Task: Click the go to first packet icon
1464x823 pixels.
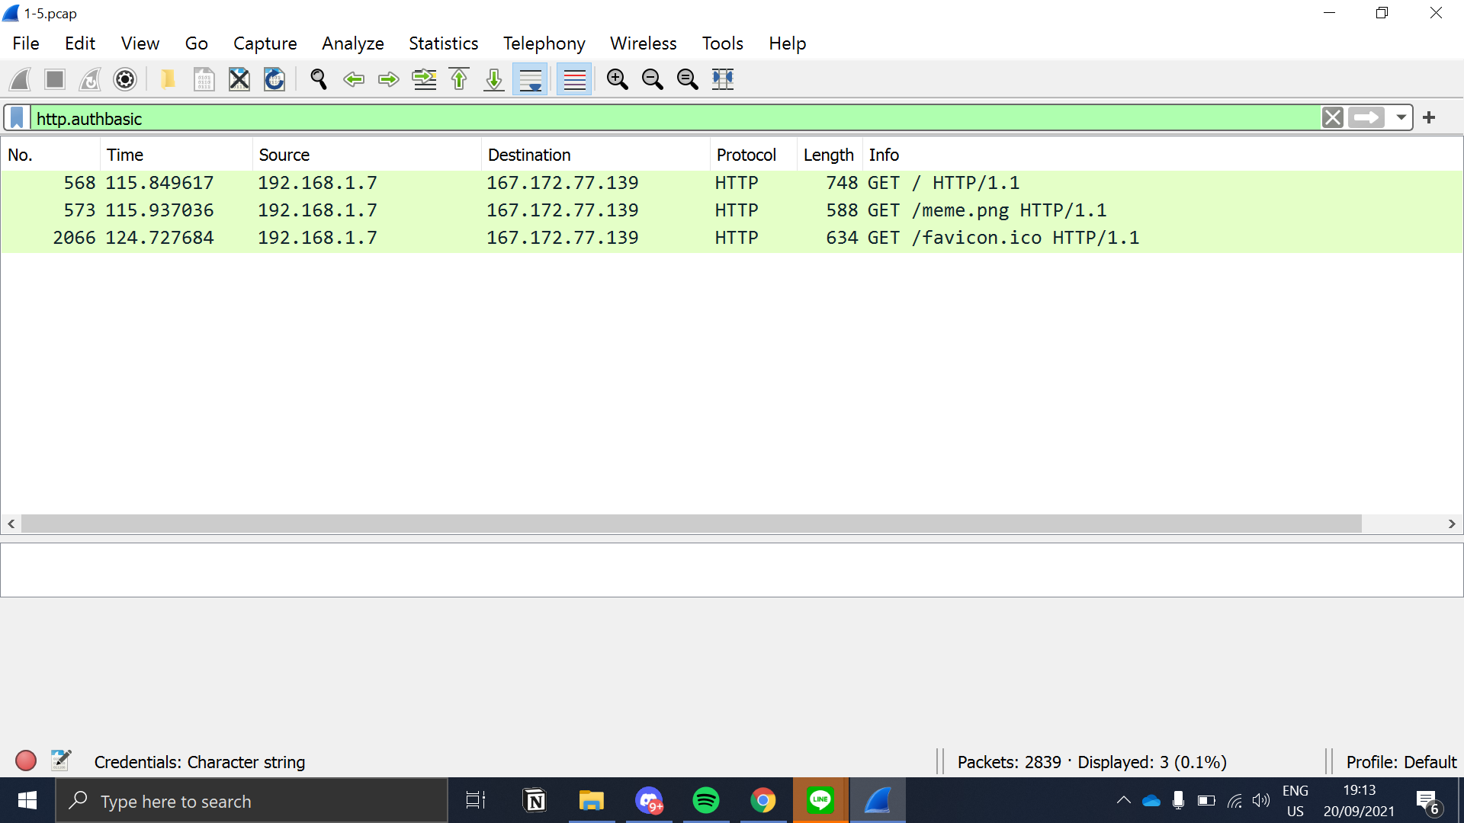Action: [460, 78]
